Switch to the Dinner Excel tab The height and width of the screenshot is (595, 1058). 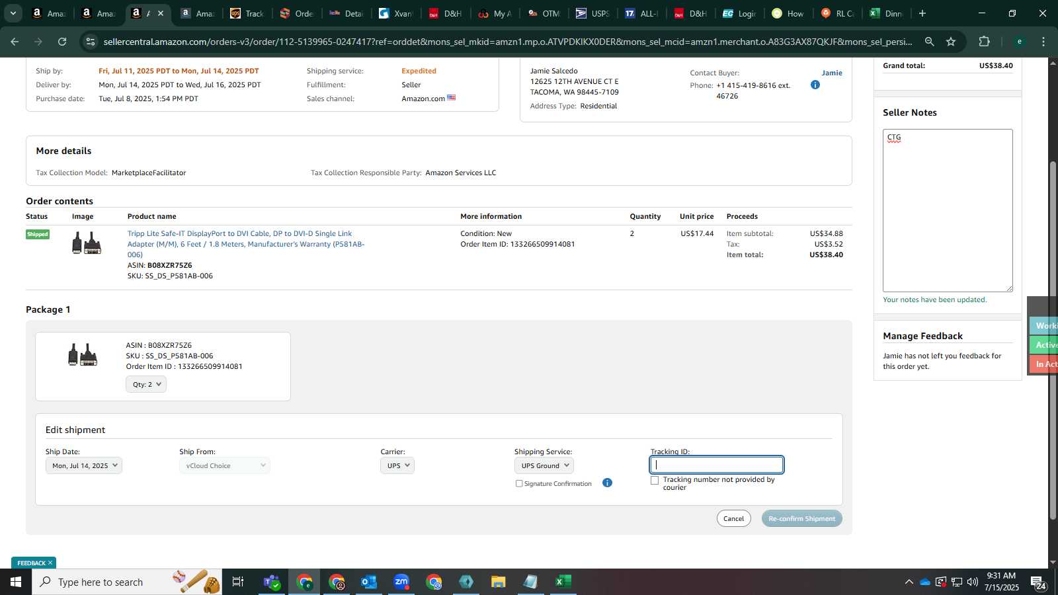[887, 13]
